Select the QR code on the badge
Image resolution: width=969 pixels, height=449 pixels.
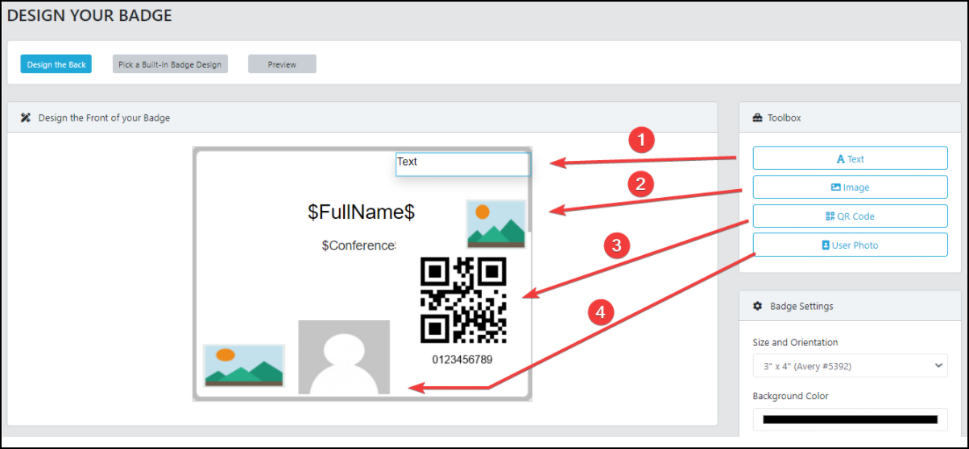pos(463,299)
